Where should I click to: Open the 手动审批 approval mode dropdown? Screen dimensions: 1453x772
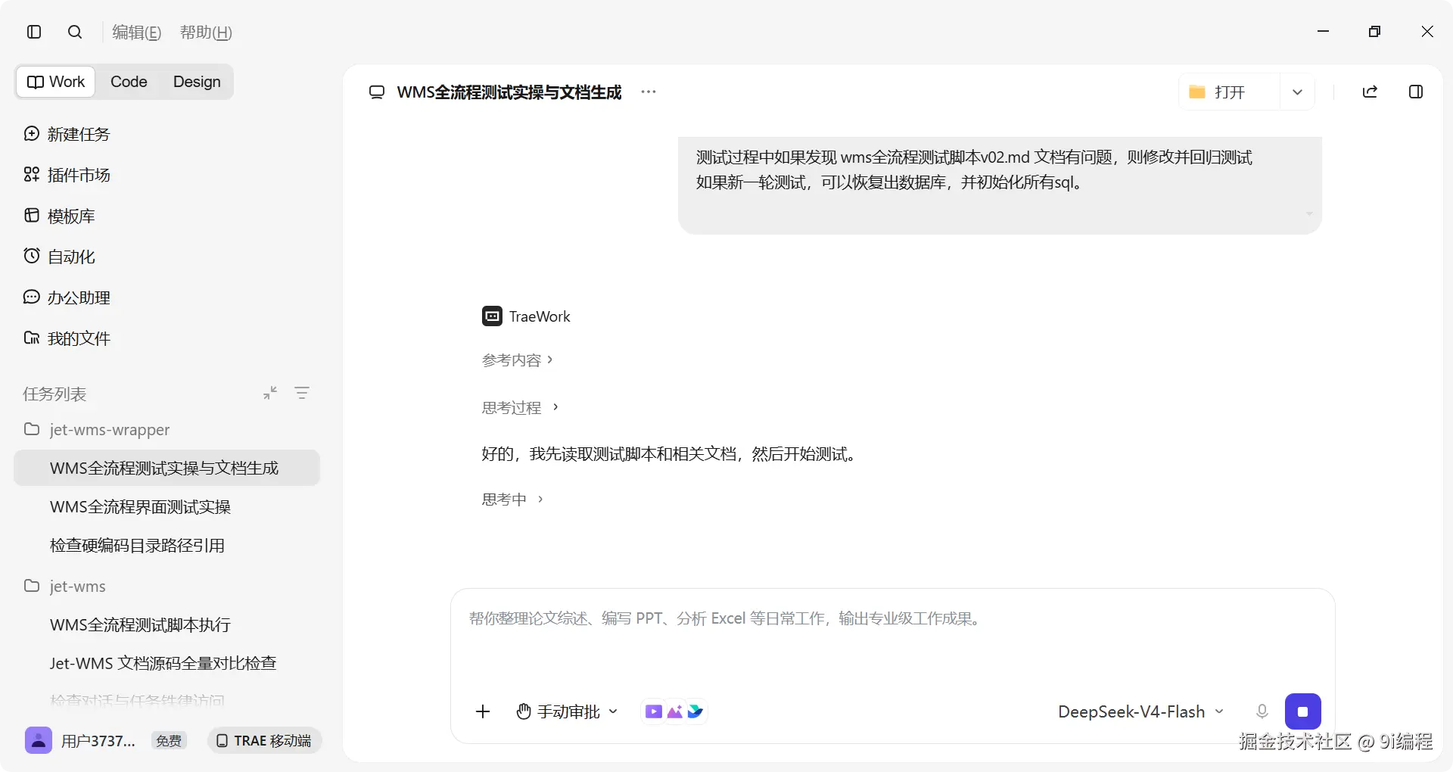[568, 711]
